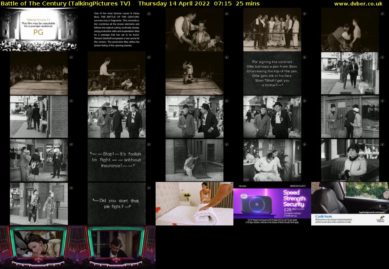This screenshot has width=389, height=269.
Task: Select thumbnail of man sitting on steps
Action: point(194,160)
